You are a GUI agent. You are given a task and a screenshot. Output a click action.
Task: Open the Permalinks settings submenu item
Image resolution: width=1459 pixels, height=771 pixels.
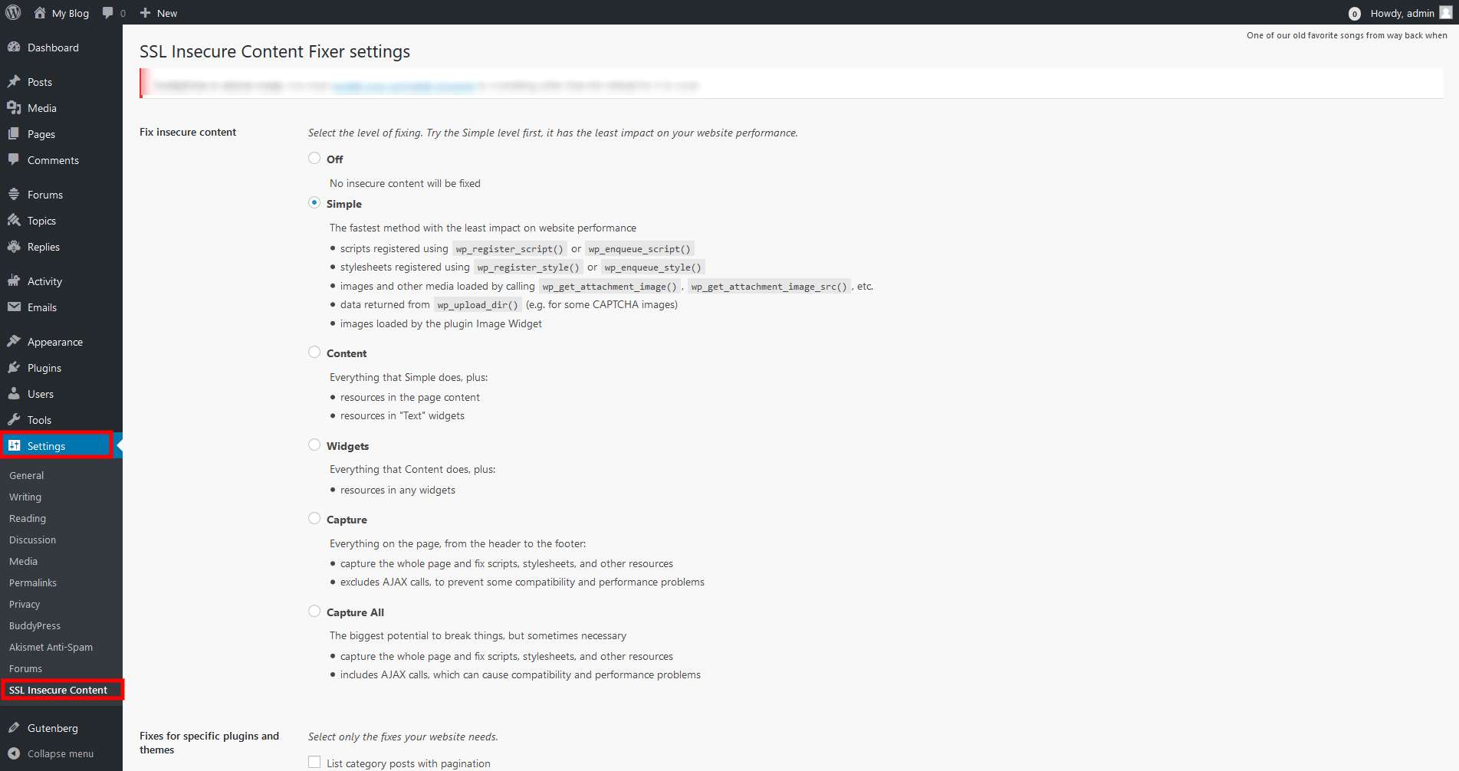pos(33,583)
